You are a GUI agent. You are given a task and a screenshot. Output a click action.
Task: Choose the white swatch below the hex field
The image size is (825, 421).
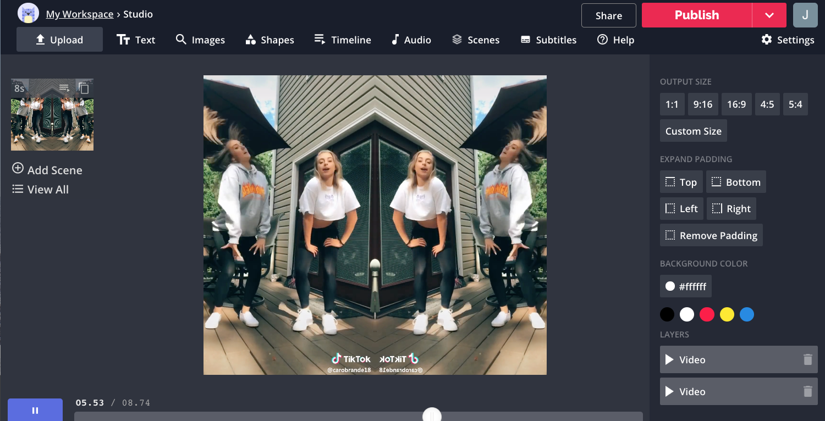687,314
